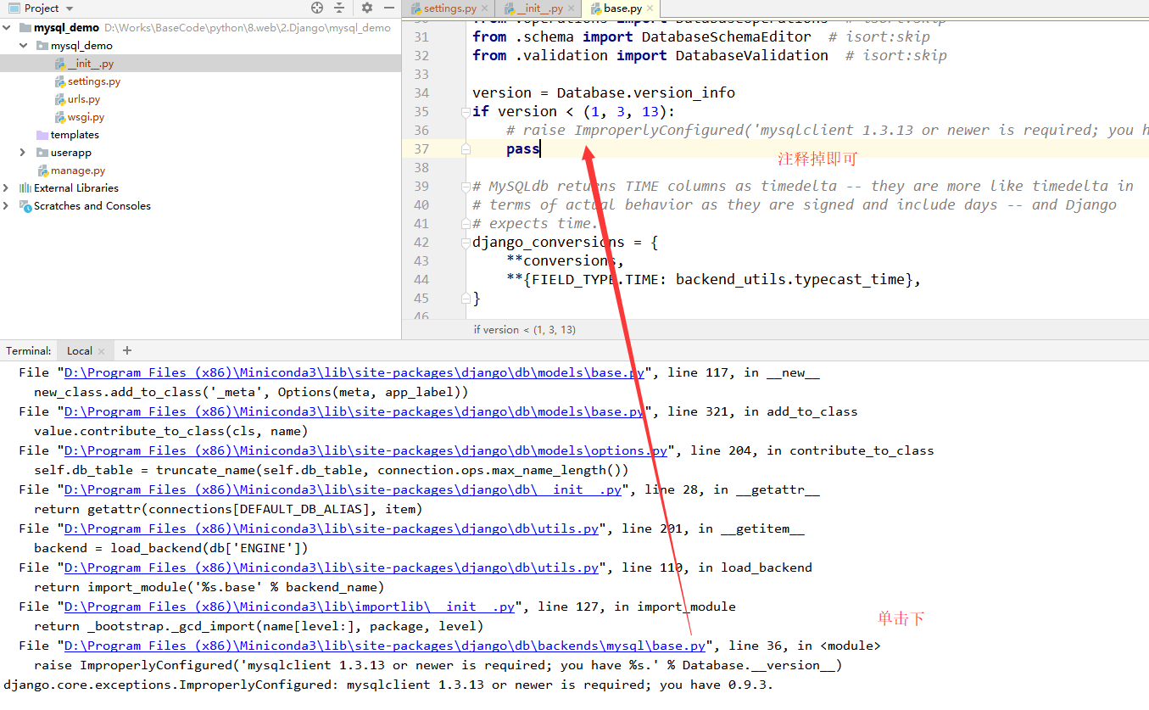Collapse the inner mysql_demo folder arrow

coord(23,46)
